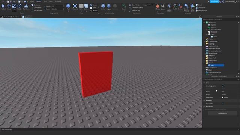The width and height of the screenshot is (240, 135).
Task: Click the TeamColor white swatch
Action: pos(222,97)
